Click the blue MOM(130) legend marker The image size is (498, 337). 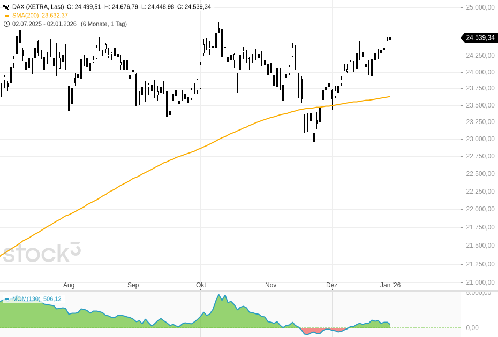click(x=7, y=299)
